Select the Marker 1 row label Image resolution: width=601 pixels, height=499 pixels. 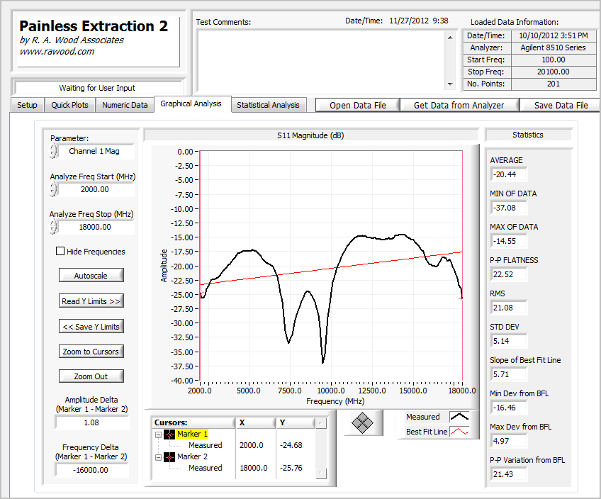[x=192, y=434]
